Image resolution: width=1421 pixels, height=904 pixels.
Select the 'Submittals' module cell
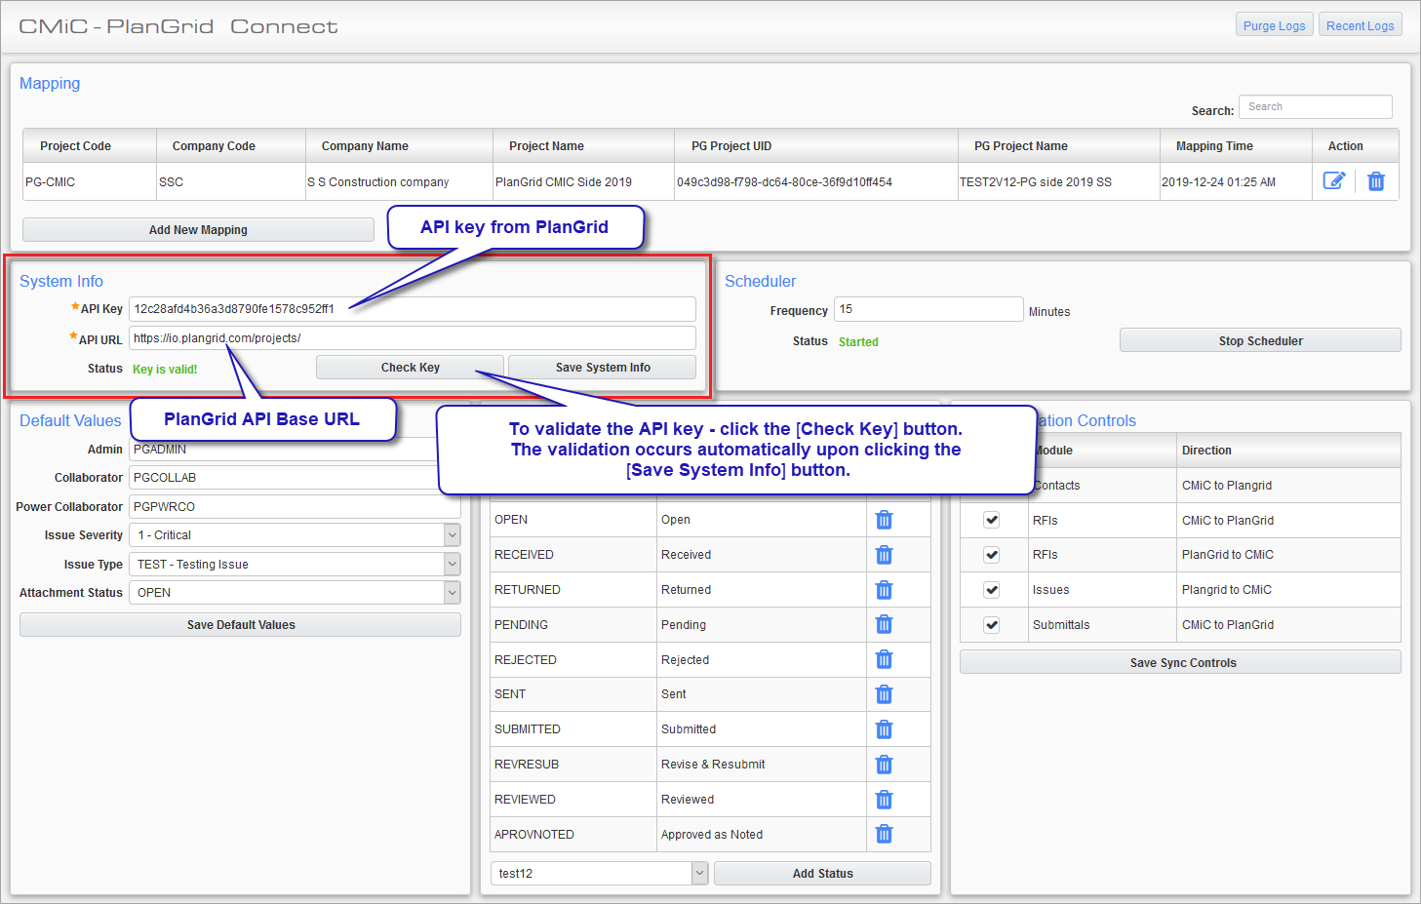[x=1103, y=625]
